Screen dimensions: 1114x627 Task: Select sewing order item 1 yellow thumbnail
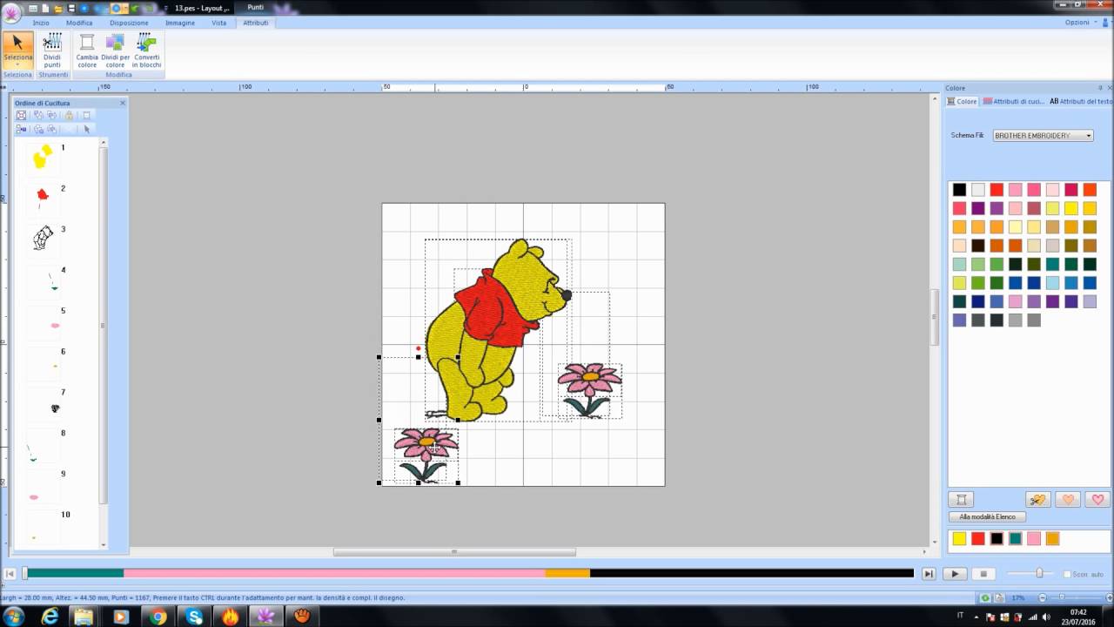pyautogui.click(x=43, y=157)
